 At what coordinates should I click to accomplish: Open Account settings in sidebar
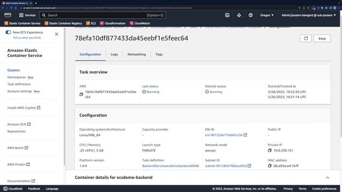pos(20,91)
